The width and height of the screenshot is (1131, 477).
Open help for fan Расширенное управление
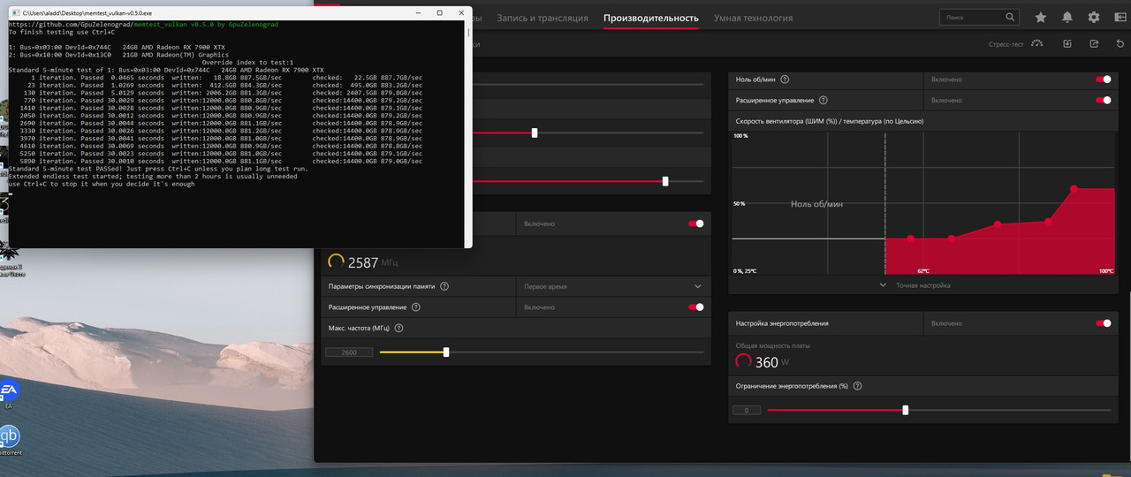coord(824,101)
